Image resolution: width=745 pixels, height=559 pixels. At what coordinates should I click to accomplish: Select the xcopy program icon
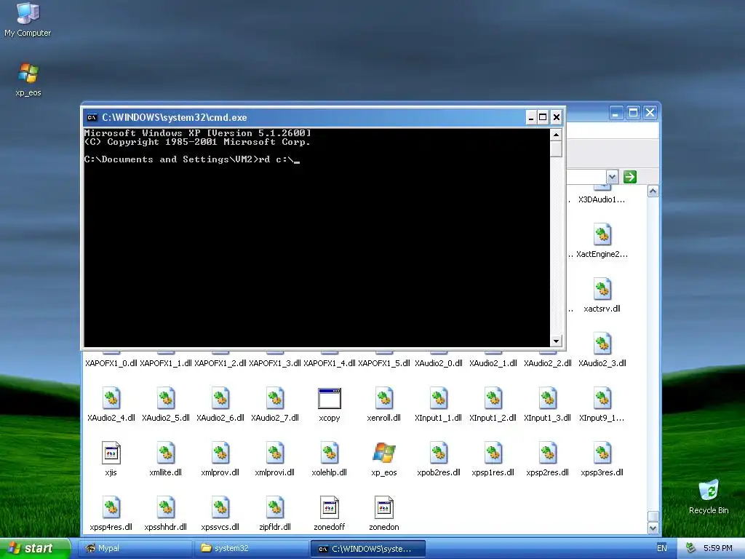[330, 398]
